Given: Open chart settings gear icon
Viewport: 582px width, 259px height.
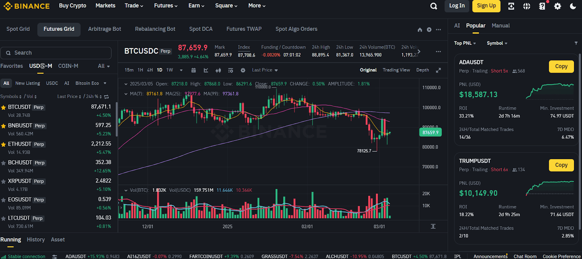Looking at the screenshot, I should tap(243, 70).
